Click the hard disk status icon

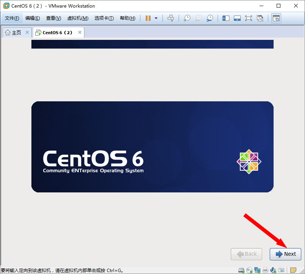[x=241, y=270]
